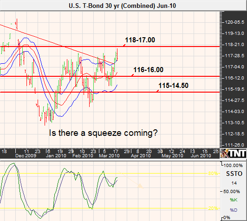
Task: Select the 80% overbought stochastic line label
Action: click(213, 174)
